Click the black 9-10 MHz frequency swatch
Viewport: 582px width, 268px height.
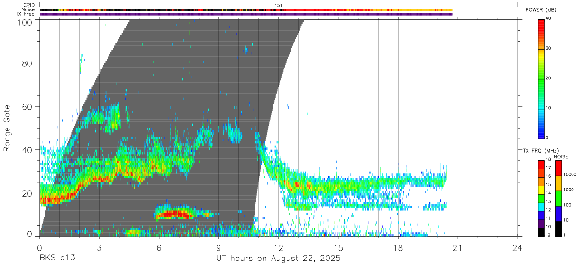tap(541, 232)
